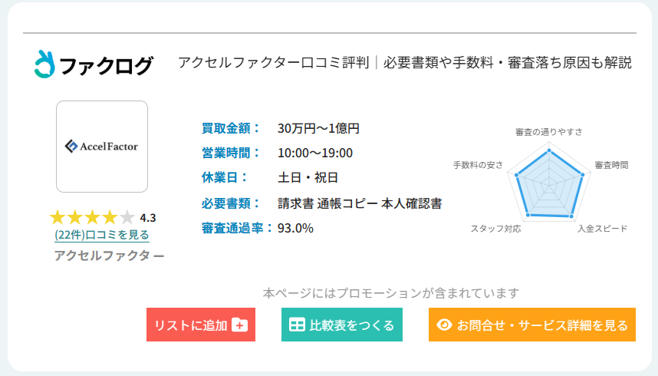Click the 4.3 rating score
The height and width of the screenshot is (376, 658).
(148, 217)
